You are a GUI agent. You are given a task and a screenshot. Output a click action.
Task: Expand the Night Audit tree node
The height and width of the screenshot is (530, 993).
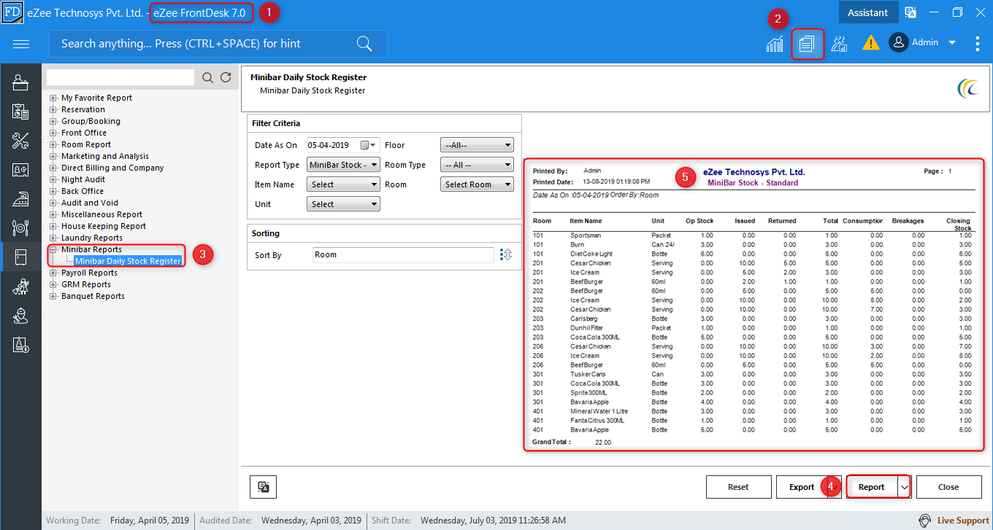coord(53,179)
